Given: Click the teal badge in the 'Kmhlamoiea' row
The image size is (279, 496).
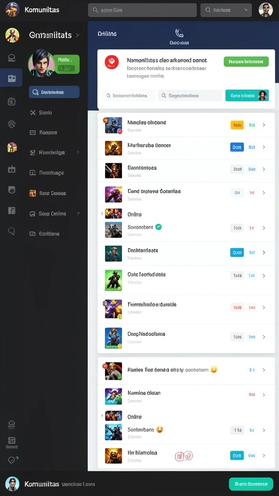Looking at the screenshot, I should pyautogui.click(x=237, y=455).
